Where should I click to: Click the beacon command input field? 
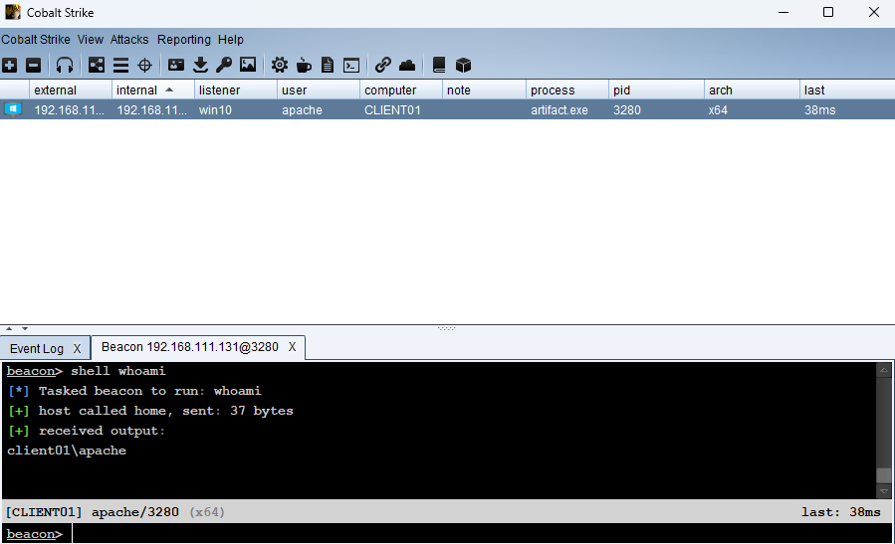coord(478,534)
